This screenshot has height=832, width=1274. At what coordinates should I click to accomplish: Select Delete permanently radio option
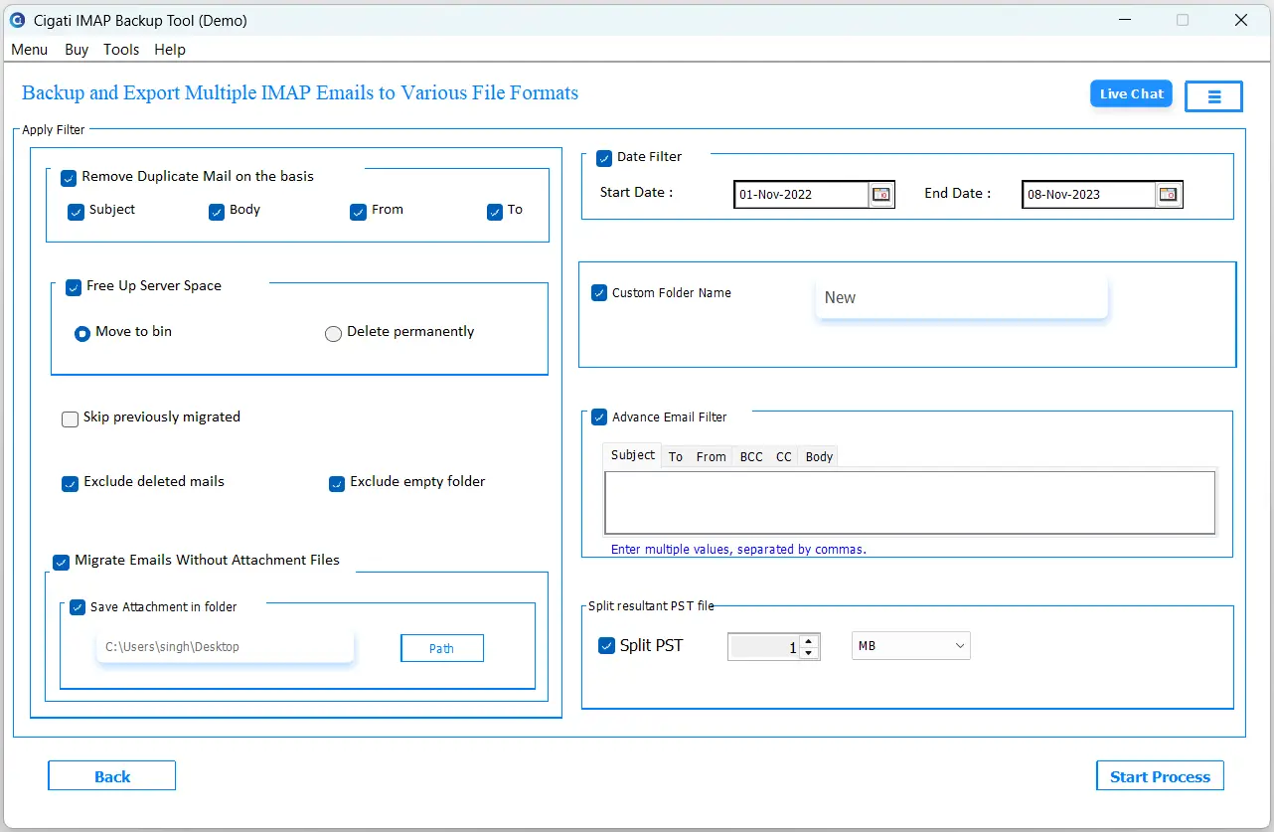click(x=334, y=334)
